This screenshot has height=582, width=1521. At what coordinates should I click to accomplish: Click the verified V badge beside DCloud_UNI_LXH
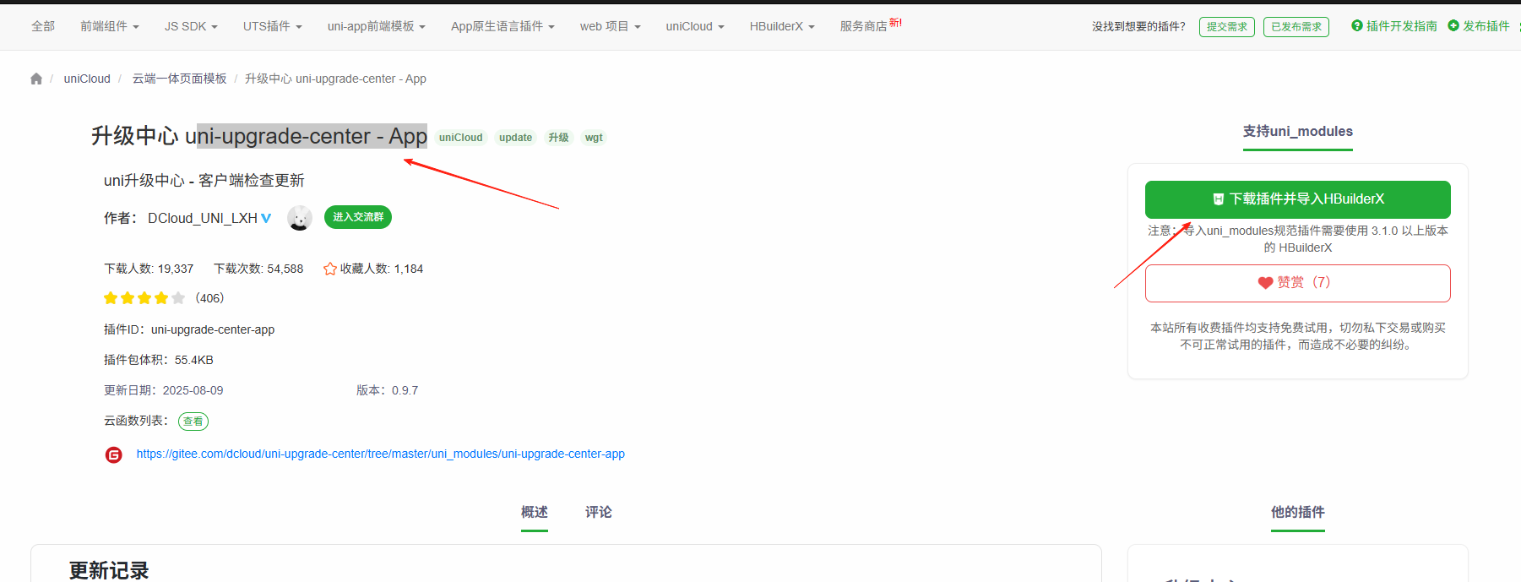click(266, 218)
